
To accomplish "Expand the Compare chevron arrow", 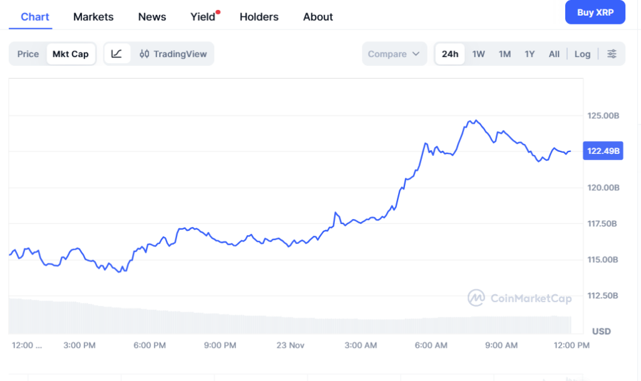I will 415,54.
